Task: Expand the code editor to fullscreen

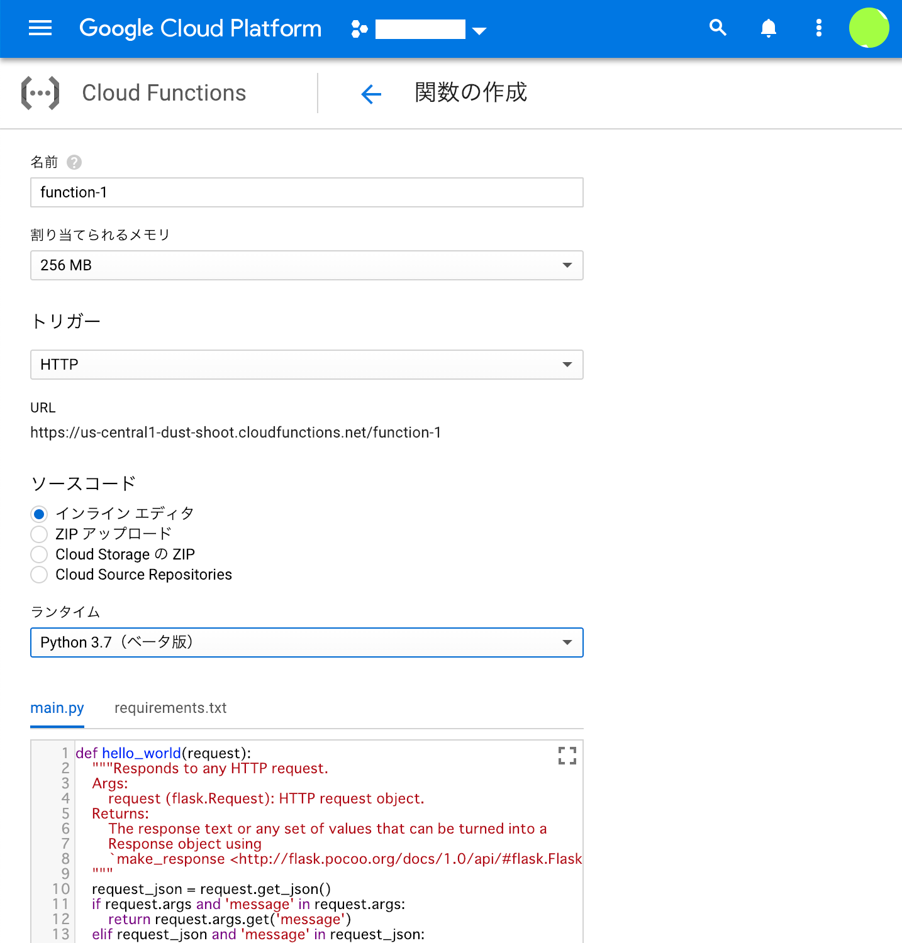Action: pos(567,756)
